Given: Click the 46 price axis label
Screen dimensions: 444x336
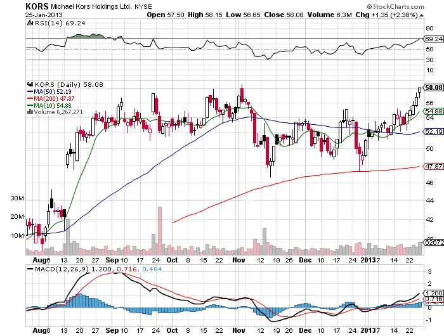Looking at the screenshot, I should (x=429, y=183).
